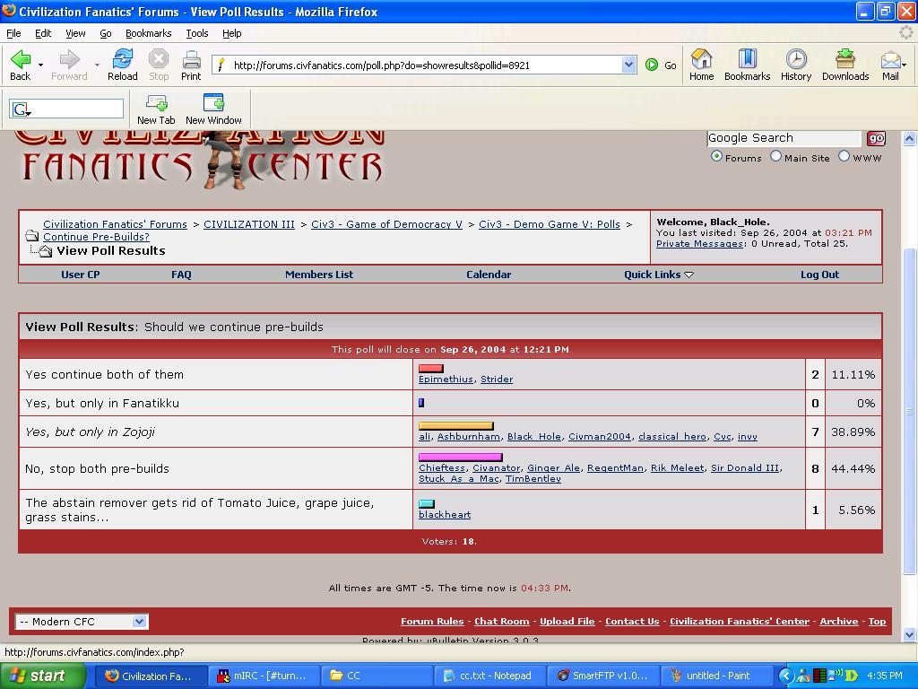This screenshot has width=918, height=689.
Task: Select the WWW search radio button
Action: tap(844, 156)
